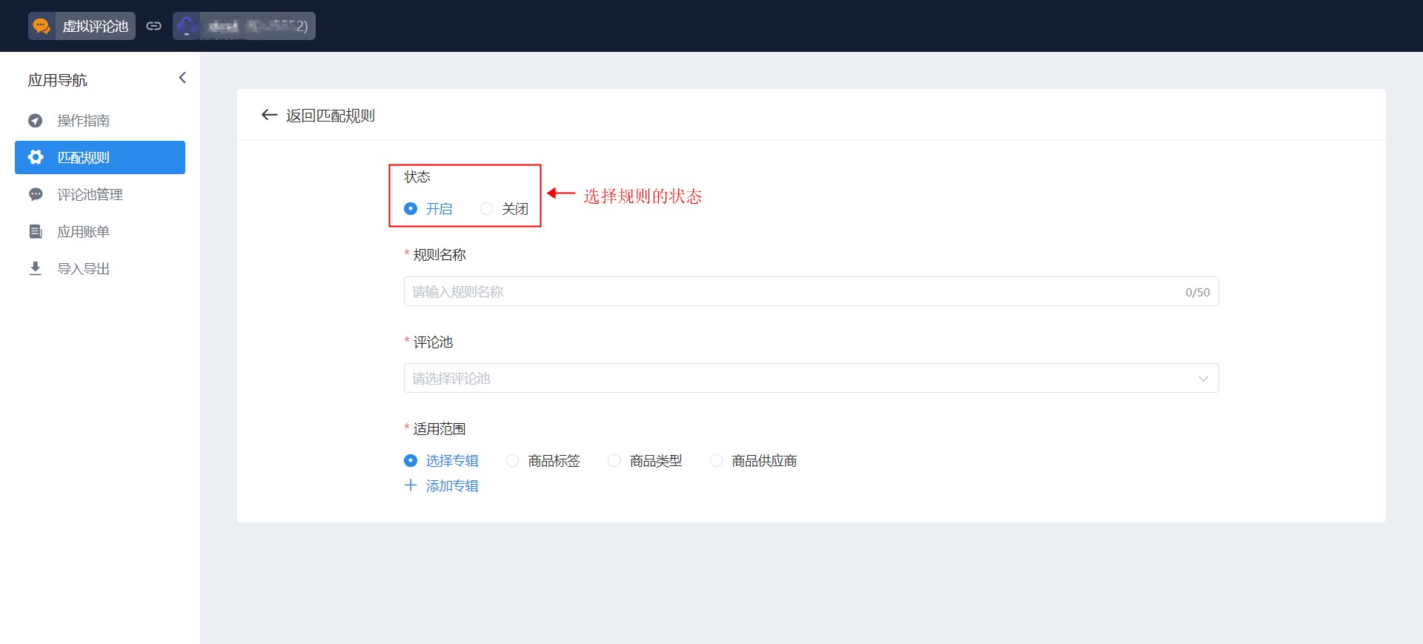Click the document icon beside 应用账单

coord(35,232)
